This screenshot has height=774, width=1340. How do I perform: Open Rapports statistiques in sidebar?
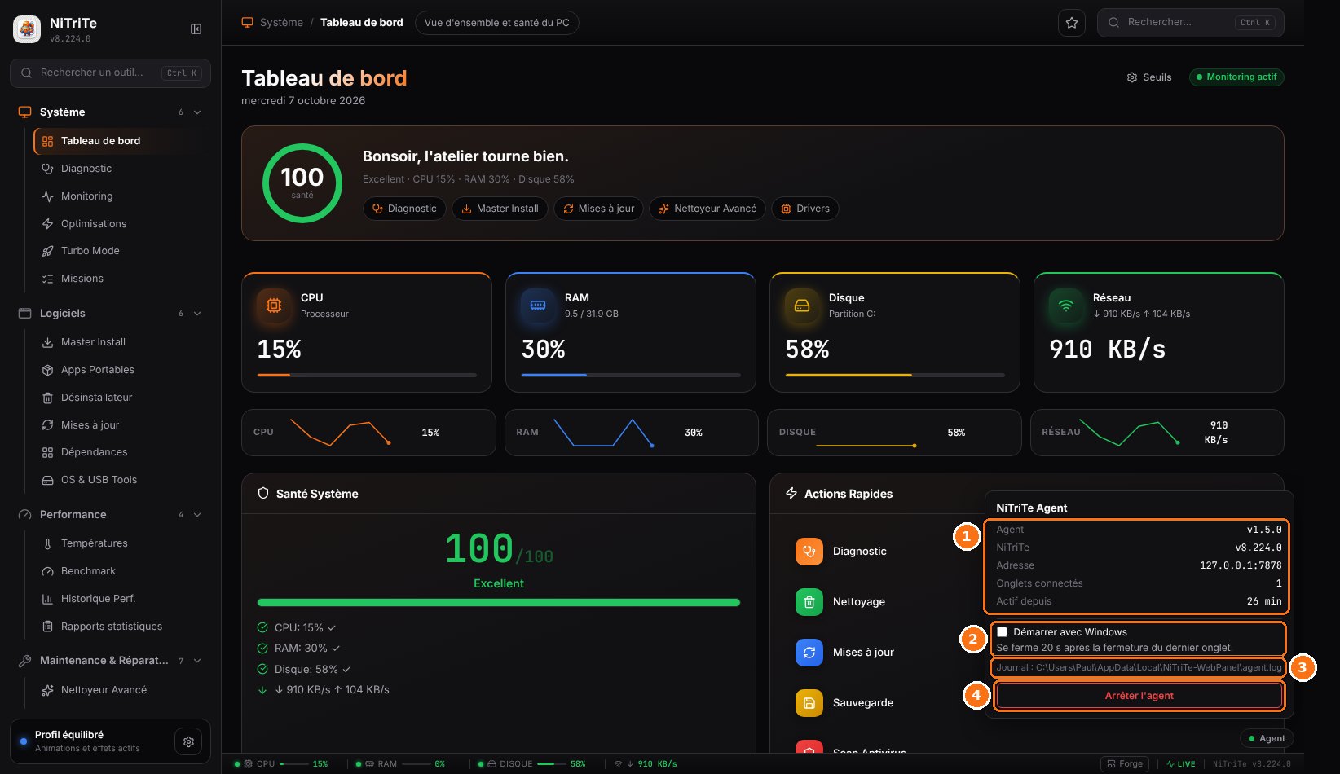pos(121,627)
